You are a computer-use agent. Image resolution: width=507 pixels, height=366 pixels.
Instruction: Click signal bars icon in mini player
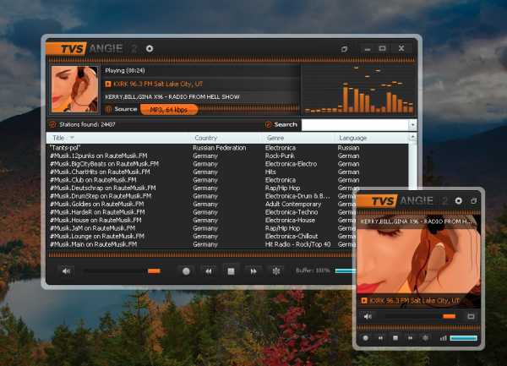443,338
